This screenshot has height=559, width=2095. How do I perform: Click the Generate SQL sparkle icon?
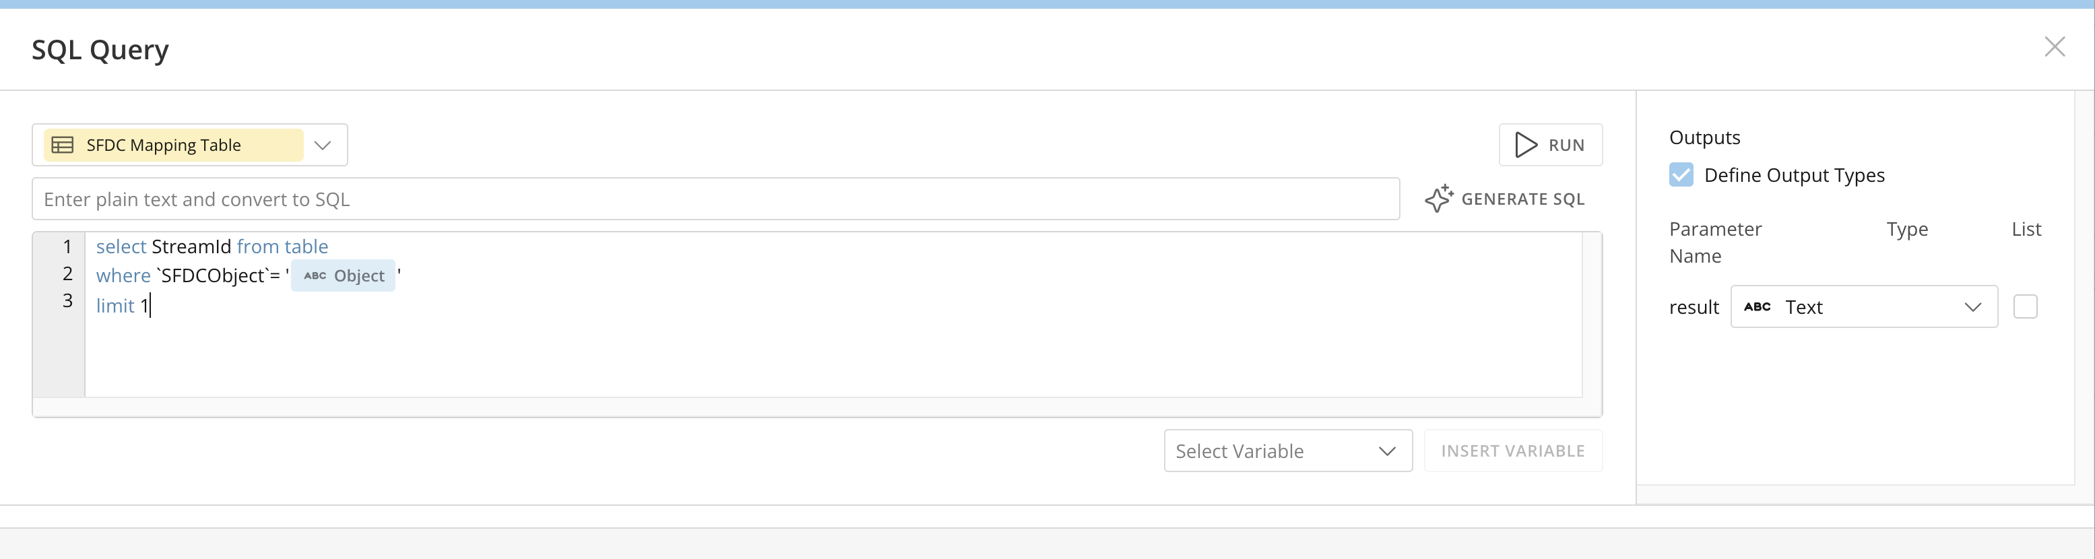click(x=1439, y=199)
